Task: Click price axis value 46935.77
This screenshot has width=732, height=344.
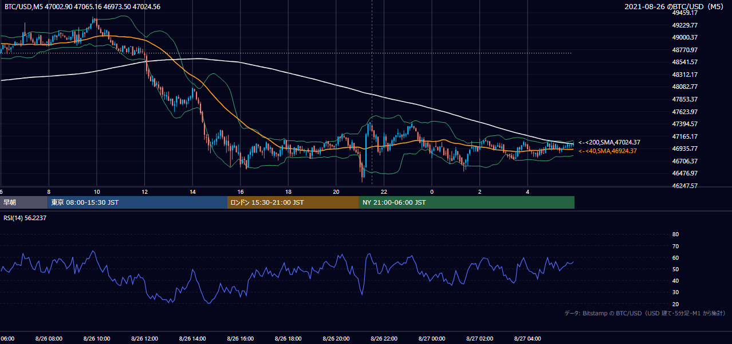Action: click(684, 148)
